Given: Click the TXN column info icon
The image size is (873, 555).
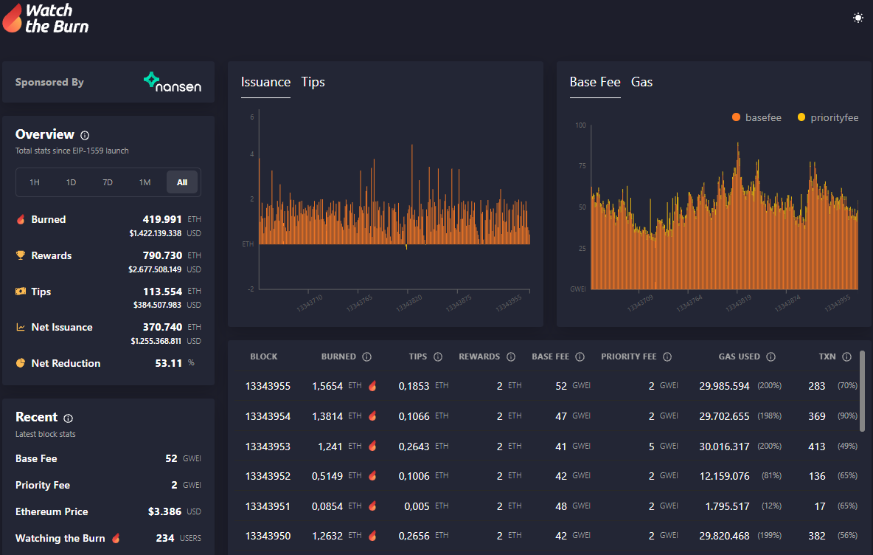Looking at the screenshot, I should pyautogui.click(x=847, y=356).
